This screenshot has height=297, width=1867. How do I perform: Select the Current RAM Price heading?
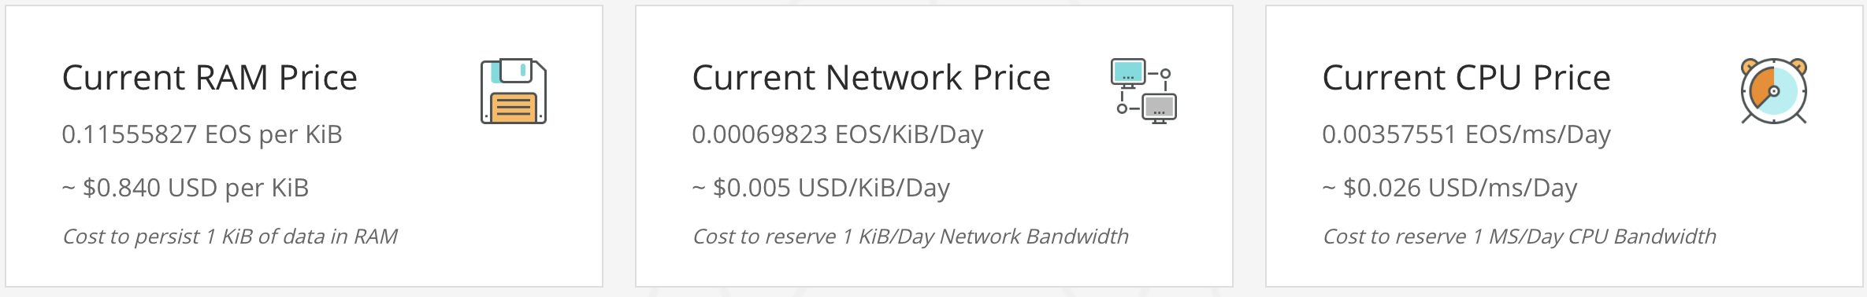(210, 78)
